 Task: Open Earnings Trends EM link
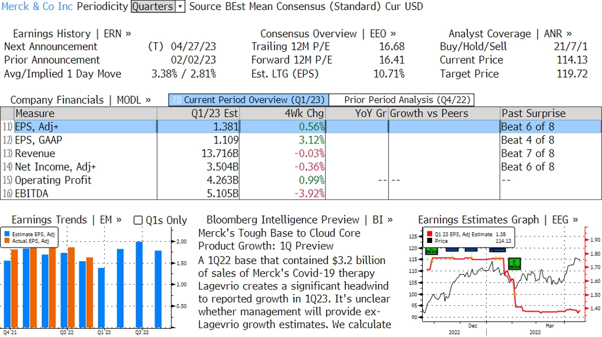pyautogui.click(x=66, y=220)
